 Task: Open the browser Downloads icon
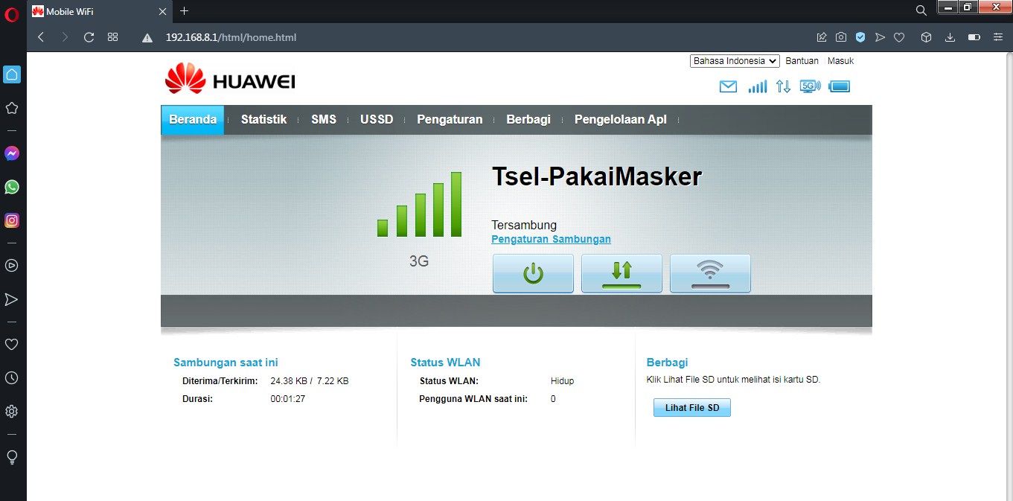(950, 36)
